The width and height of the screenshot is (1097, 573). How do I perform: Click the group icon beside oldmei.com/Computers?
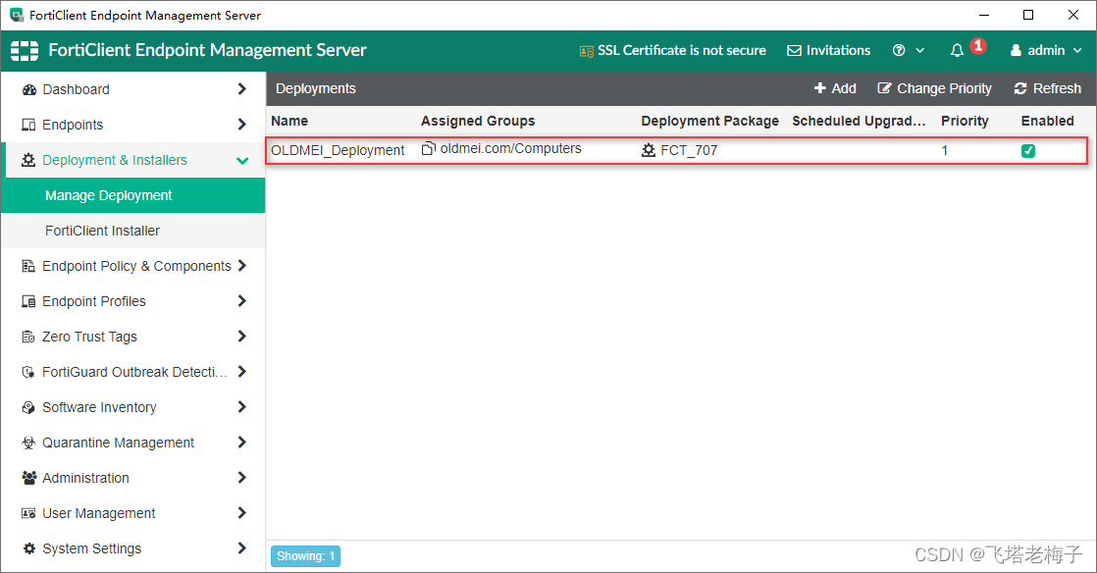click(x=429, y=148)
